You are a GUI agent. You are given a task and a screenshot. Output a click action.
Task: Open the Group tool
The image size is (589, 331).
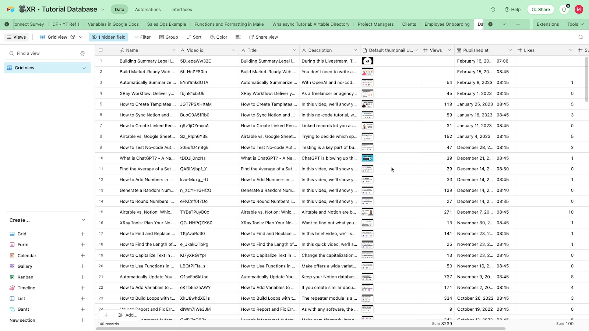[x=169, y=37]
